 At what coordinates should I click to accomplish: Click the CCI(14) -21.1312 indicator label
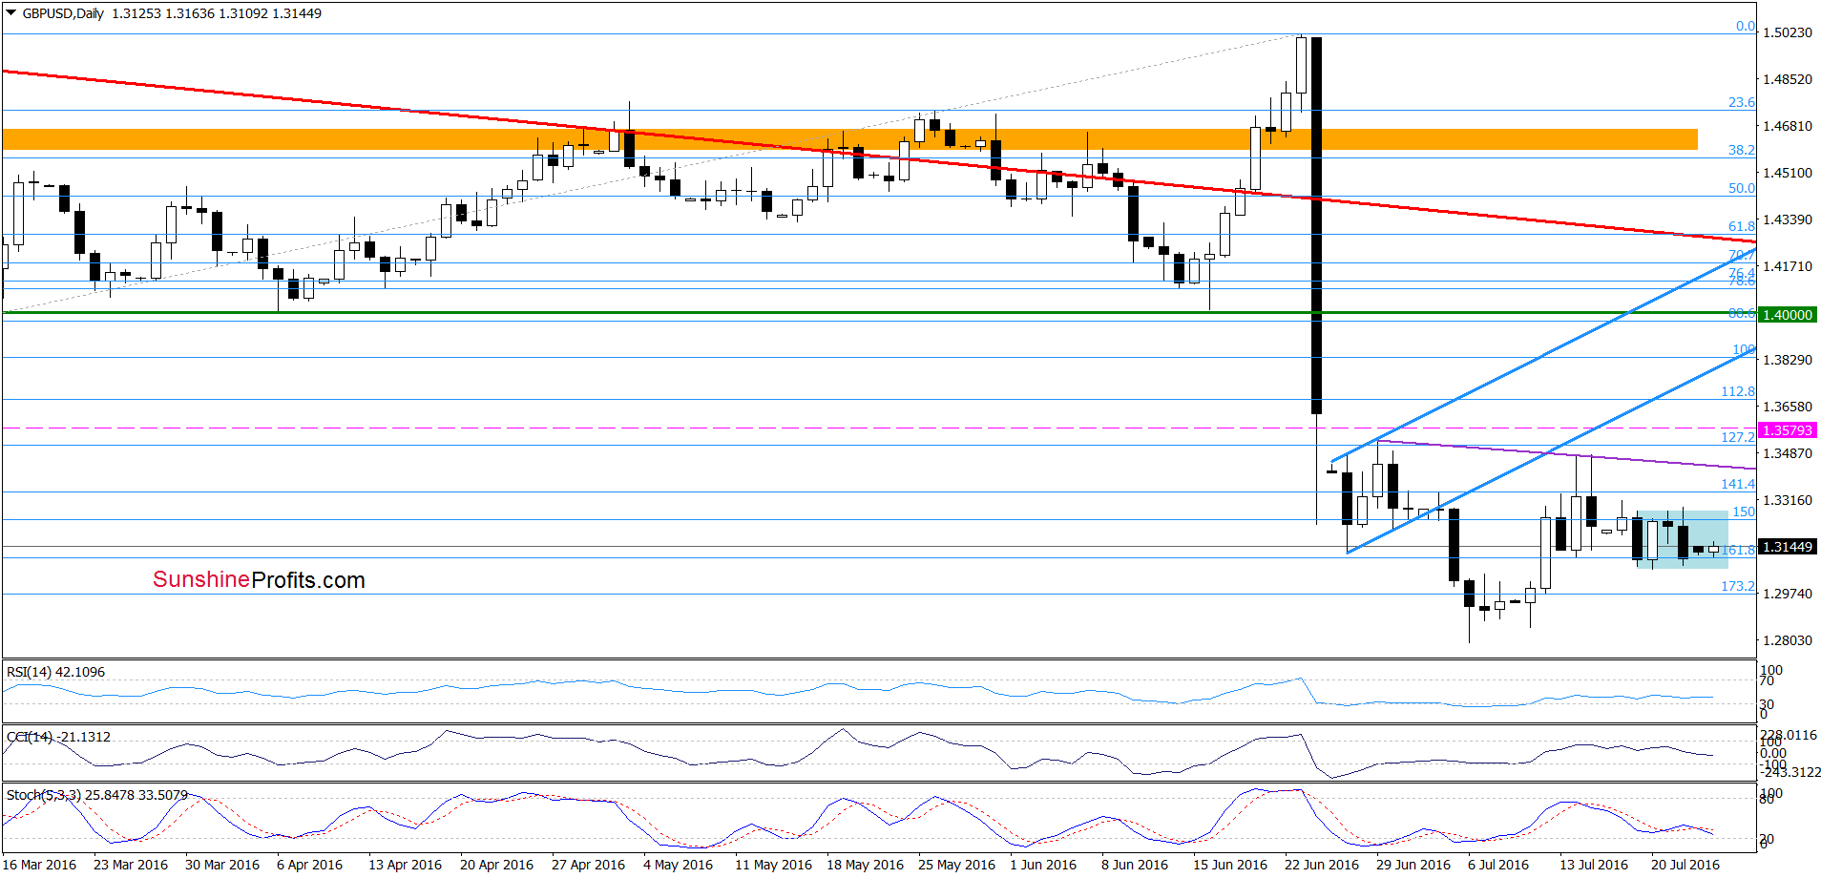click(x=58, y=737)
